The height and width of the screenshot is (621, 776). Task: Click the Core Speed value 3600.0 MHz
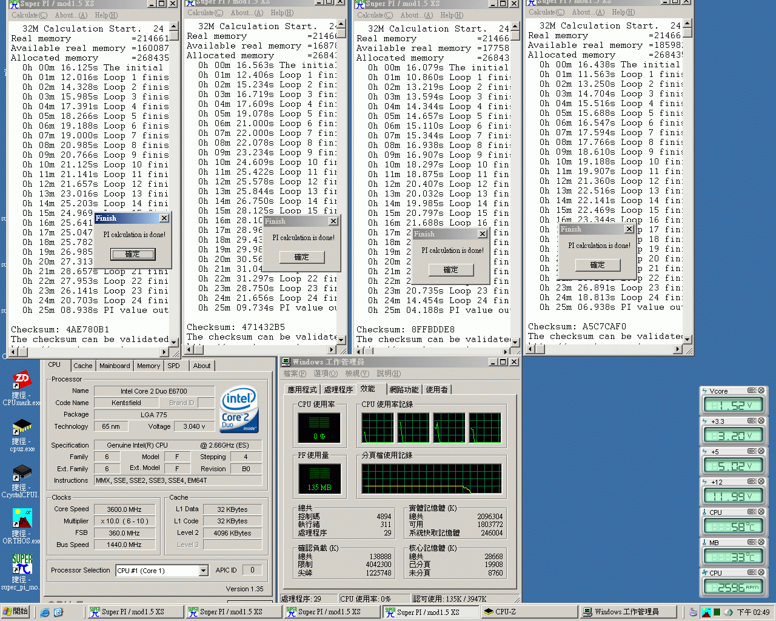click(124, 509)
